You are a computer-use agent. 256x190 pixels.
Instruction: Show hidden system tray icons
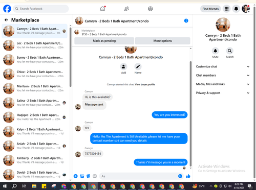[x=211, y=186]
